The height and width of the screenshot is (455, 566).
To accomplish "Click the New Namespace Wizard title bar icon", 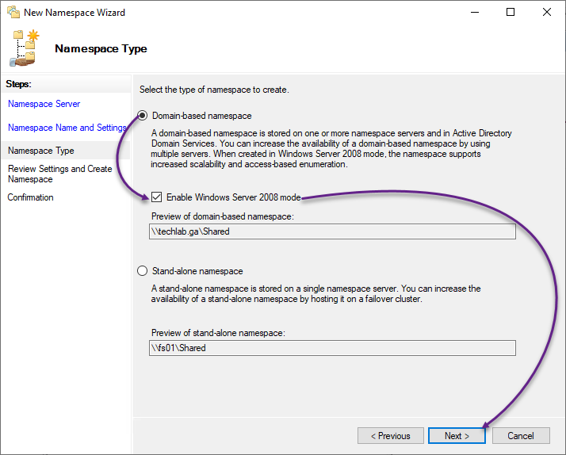I will [x=13, y=12].
